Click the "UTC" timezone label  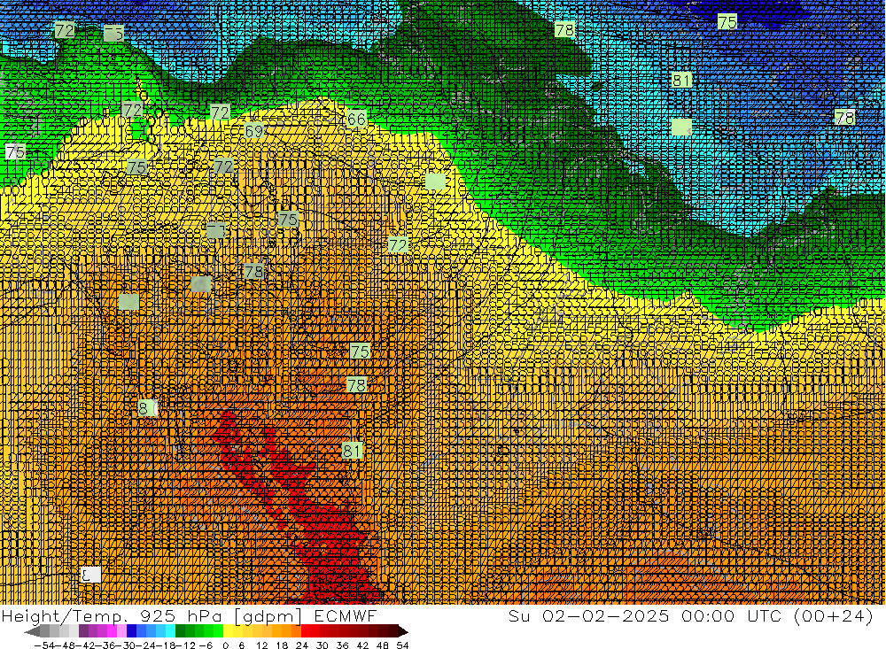point(765,615)
